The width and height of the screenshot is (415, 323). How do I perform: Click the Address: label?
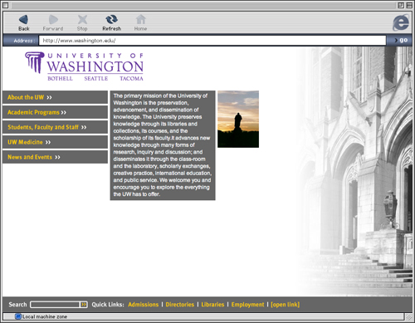(x=24, y=41)
